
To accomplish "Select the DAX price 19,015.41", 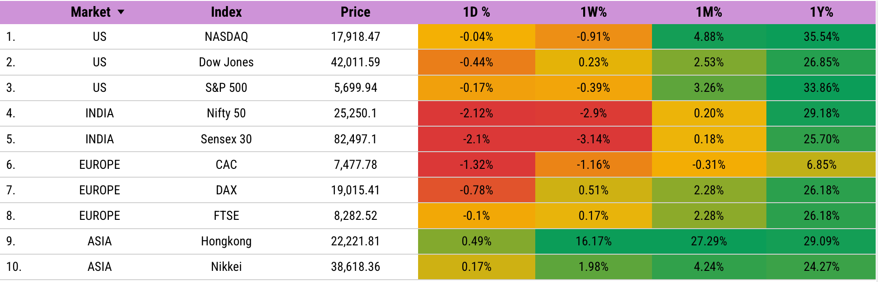I will coord(355,190).
